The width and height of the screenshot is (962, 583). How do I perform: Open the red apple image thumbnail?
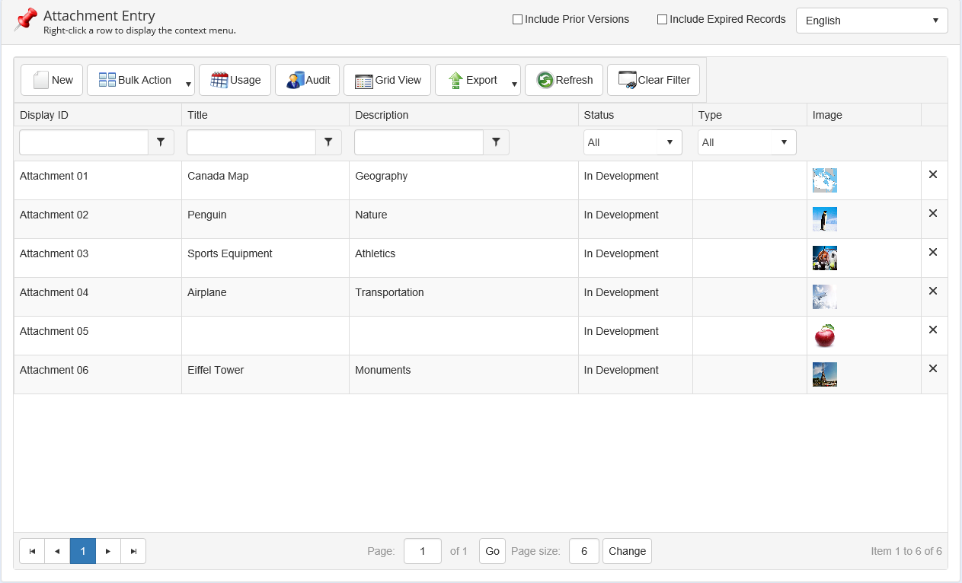(x=824, y=335)
